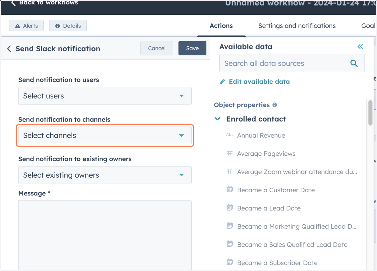Click the number icon beside Average Pageviews
Viewport: 377px width, 271px height.
230,153
